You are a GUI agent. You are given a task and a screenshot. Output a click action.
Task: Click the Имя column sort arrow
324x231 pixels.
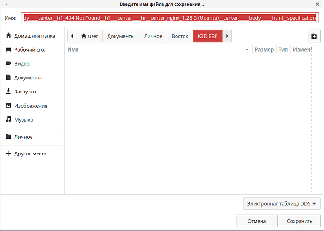(x=247, y=50)
